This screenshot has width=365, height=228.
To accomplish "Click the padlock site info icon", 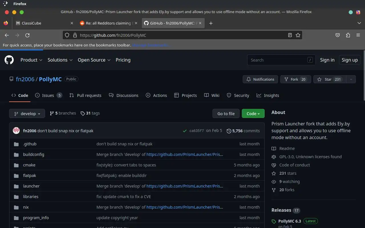I will (75, 35).
